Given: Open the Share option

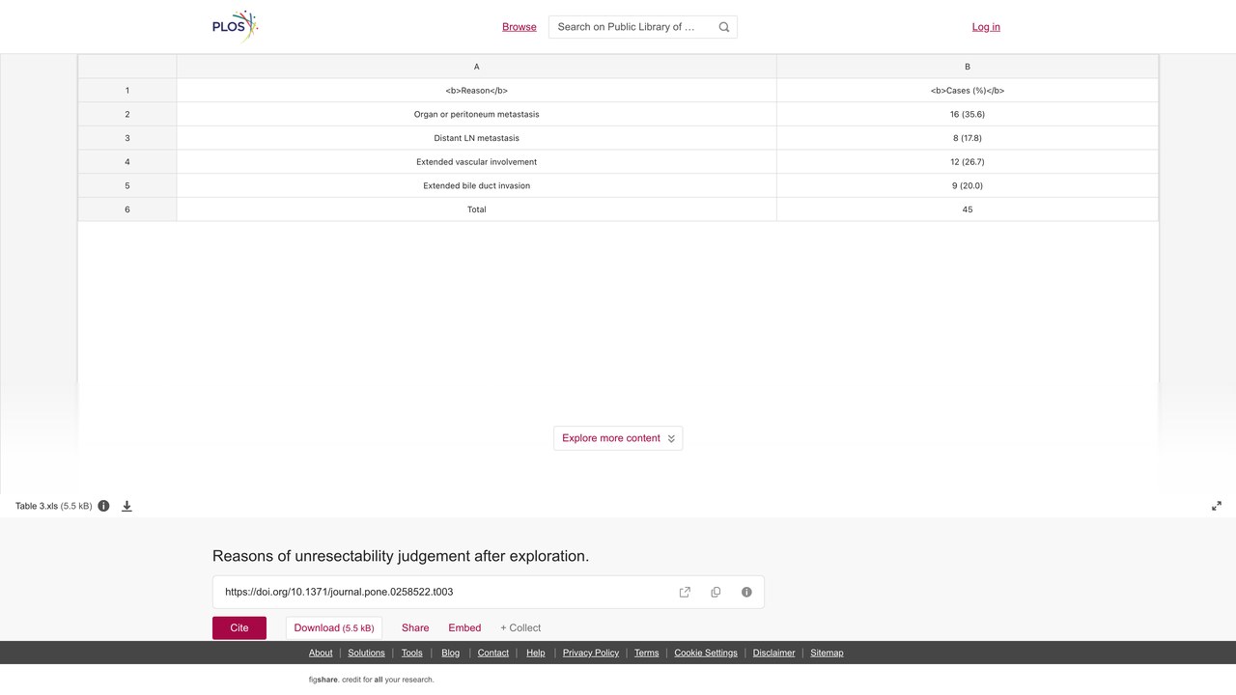Looking at the screenshot, I should [415, 627].
